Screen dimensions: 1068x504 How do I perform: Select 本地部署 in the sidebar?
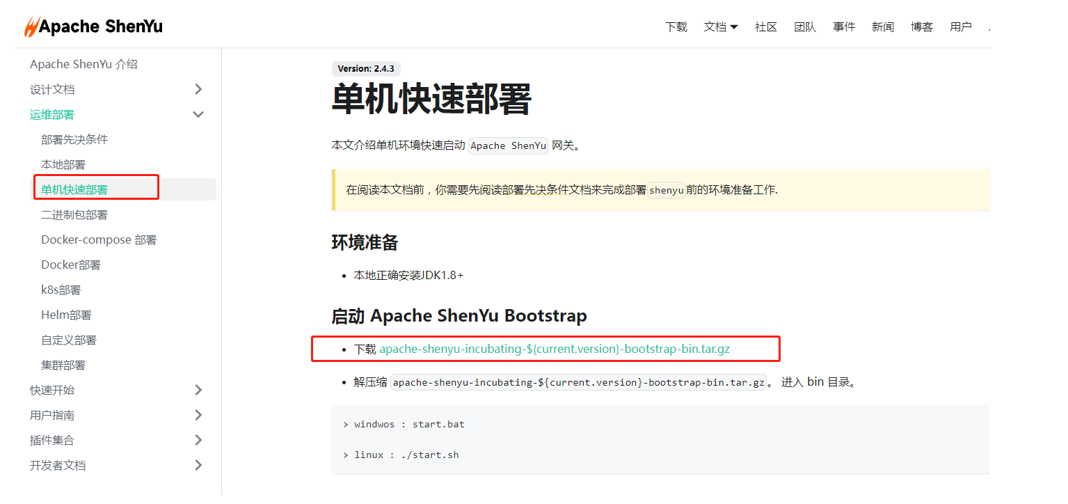[63, 164]
